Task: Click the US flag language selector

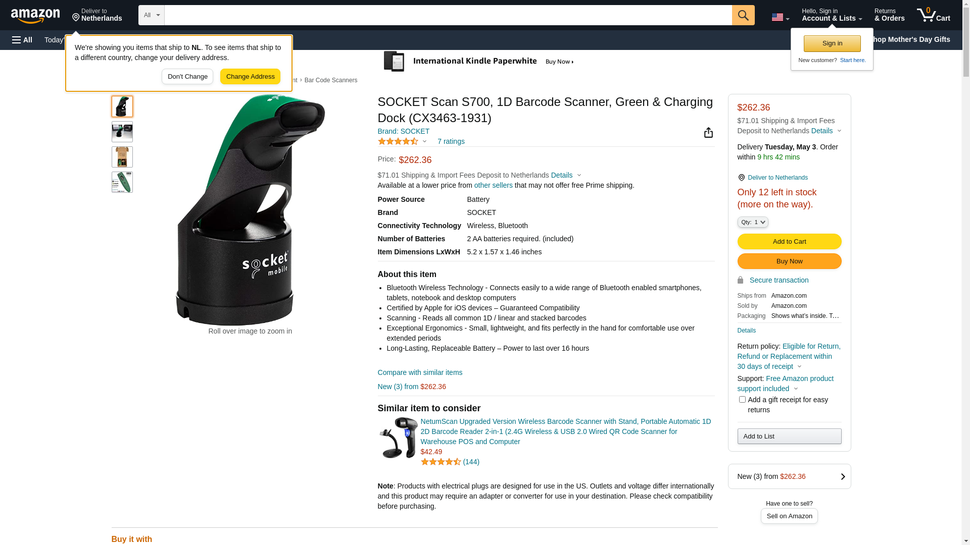Action: pos(780,17)
